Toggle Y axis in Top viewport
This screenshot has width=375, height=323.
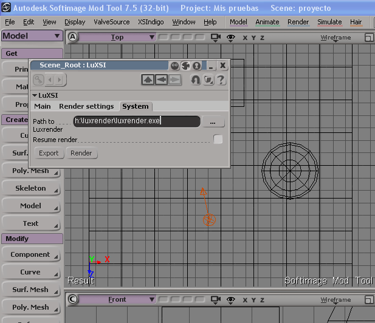pyautogui.click(x=253, y=38)
